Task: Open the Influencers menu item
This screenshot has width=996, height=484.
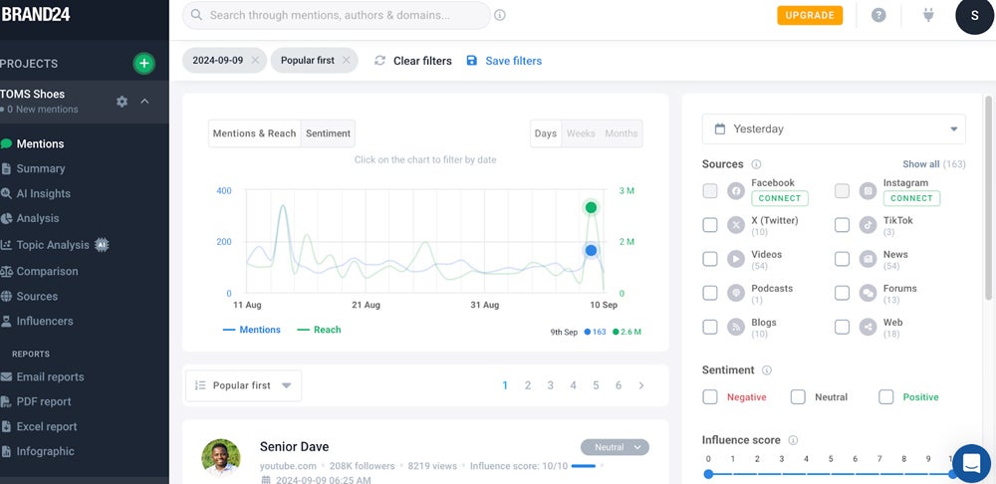Action: (x=45, y=322)
